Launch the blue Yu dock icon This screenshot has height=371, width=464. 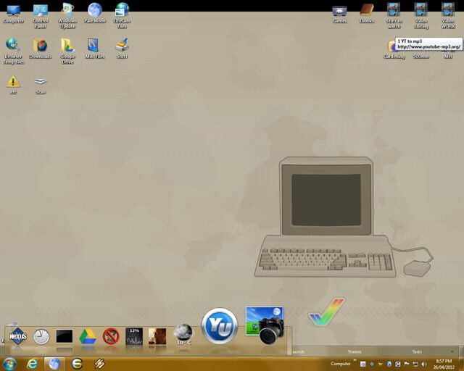pyautogui.click(x=219, y=326)
